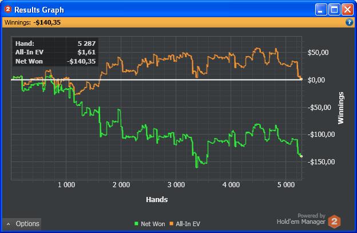Screen dimensions: 357x233
Task: Click the Net Won line endpoint marker
Action: click(x=301, y=156)
